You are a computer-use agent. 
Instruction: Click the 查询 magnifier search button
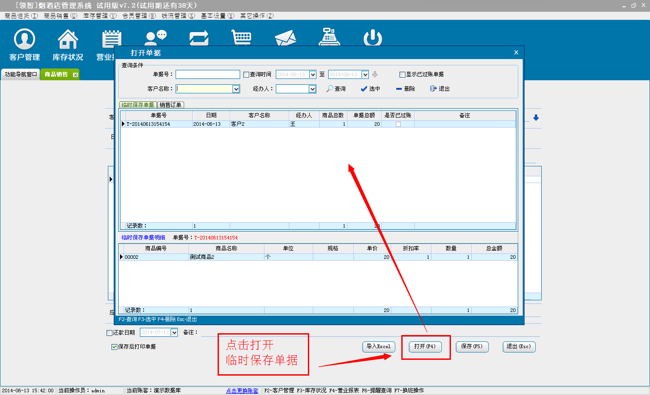click(336, 89)
